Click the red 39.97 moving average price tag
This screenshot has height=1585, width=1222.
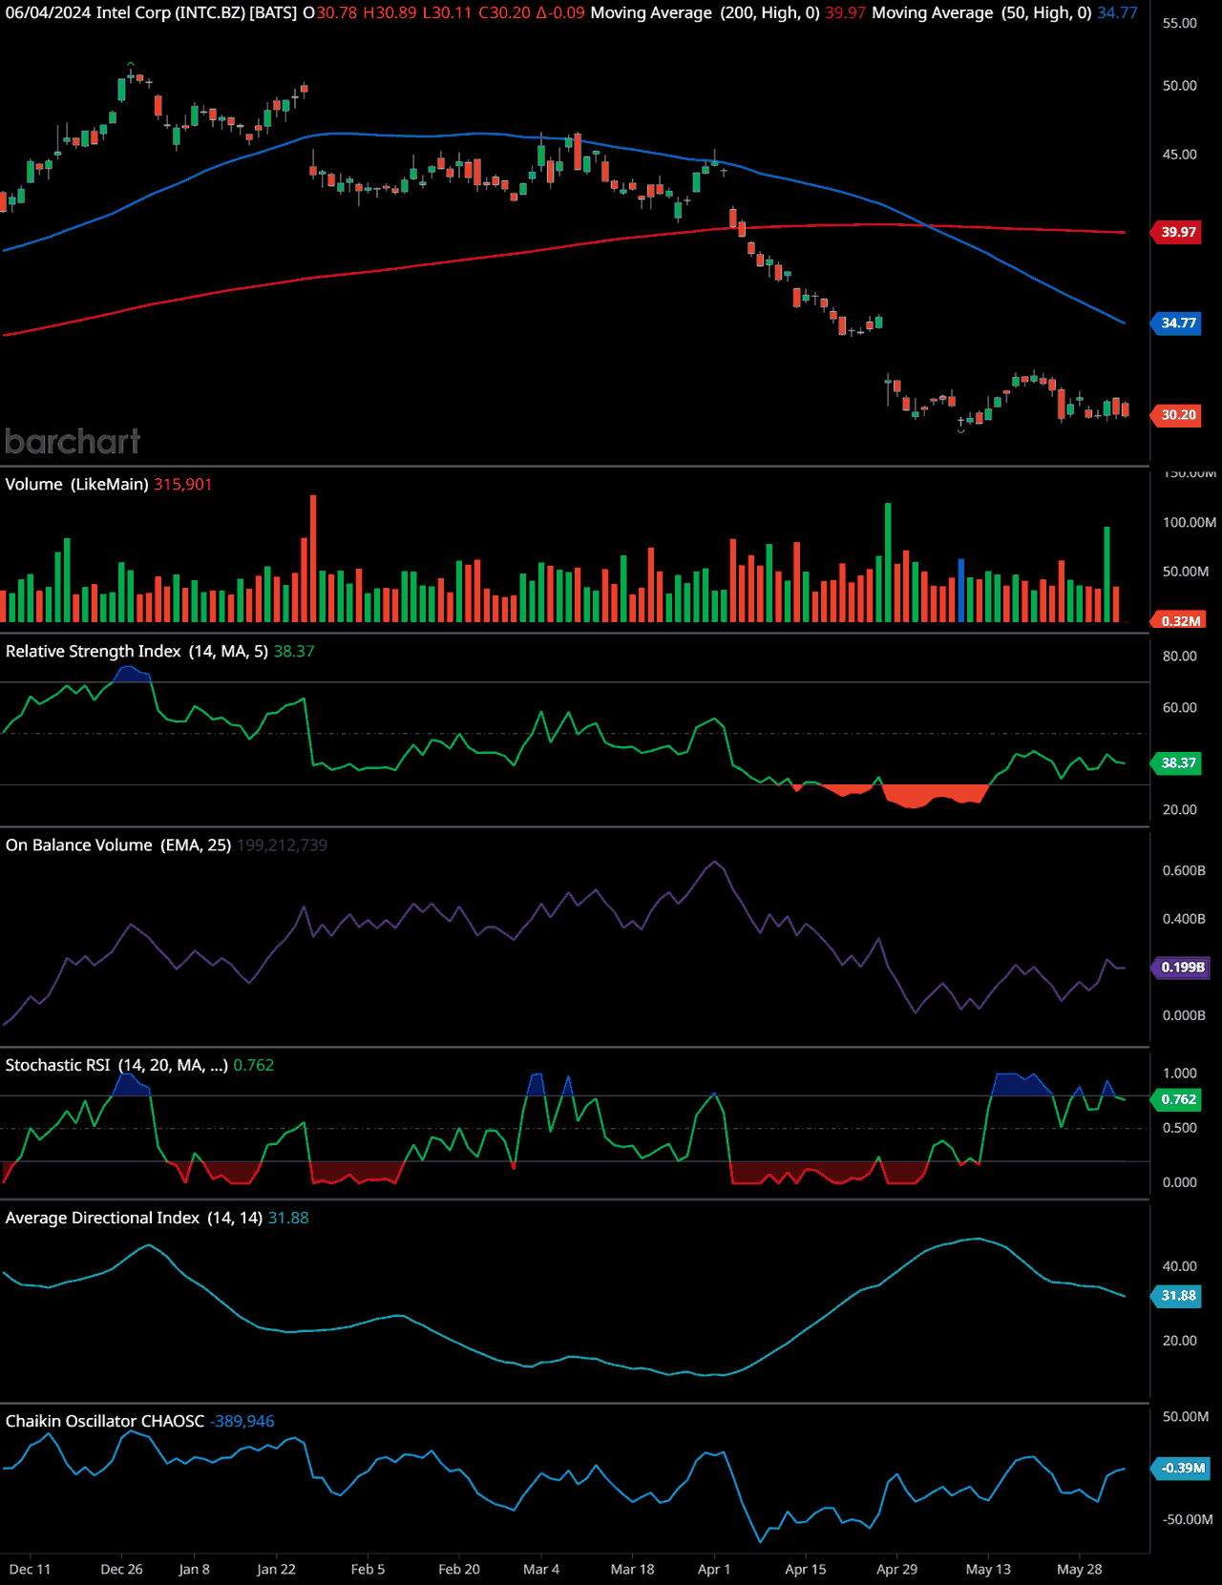click(1178, 232)
